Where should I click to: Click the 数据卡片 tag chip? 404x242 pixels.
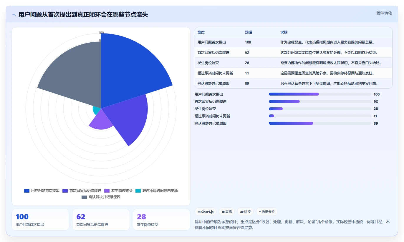tap(266, 212)
